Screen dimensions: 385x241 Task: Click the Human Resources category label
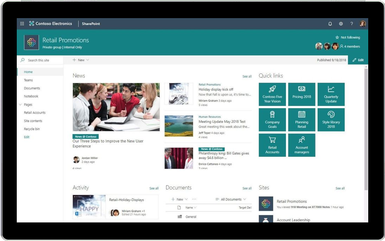pyautogui.click(x=209, y=117)
